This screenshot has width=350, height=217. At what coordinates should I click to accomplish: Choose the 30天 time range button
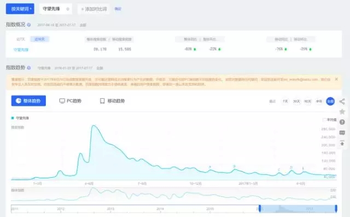296,101
